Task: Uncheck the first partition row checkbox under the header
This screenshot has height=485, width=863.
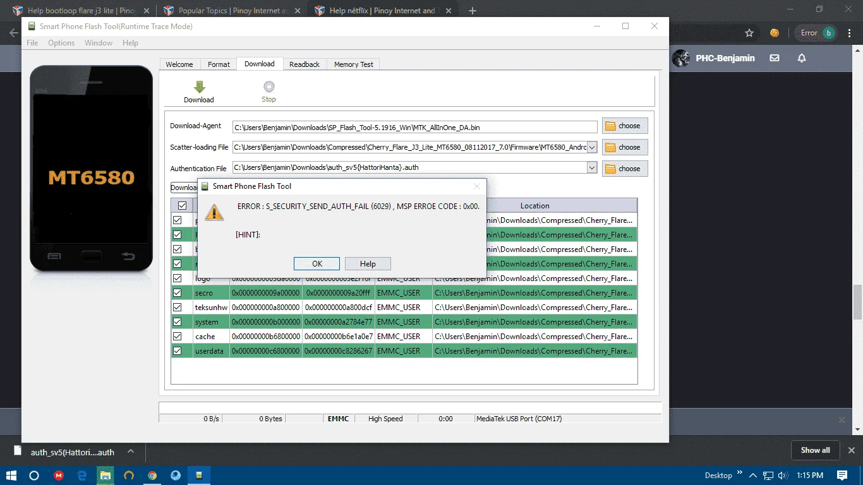Action: 178,220
